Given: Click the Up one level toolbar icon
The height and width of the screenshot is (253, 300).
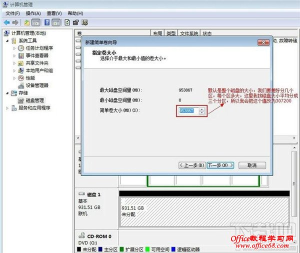Looking at the screenshot, I should point(27,22).
